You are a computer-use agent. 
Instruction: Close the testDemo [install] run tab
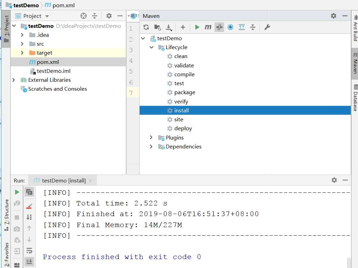pos(91,181)
